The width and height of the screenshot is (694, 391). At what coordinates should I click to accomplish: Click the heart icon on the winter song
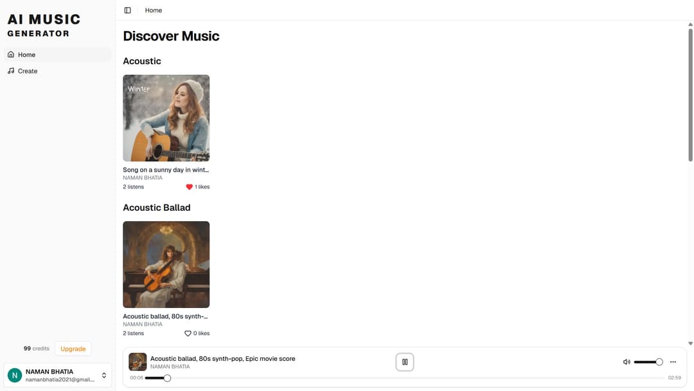coord(189,186)
